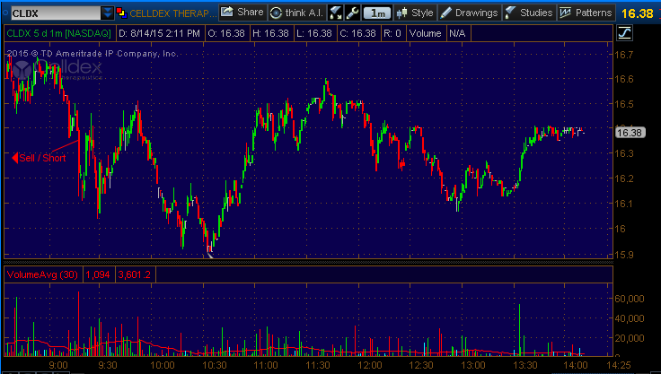Viewport: 661px width, 374px height.
Task: Click the 14:25 time axis label
Action: tap(619, 365)
